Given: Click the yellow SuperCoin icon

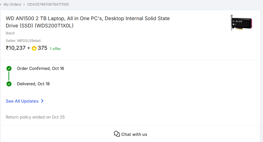Looking at the screenshot, I should (34, 48).
